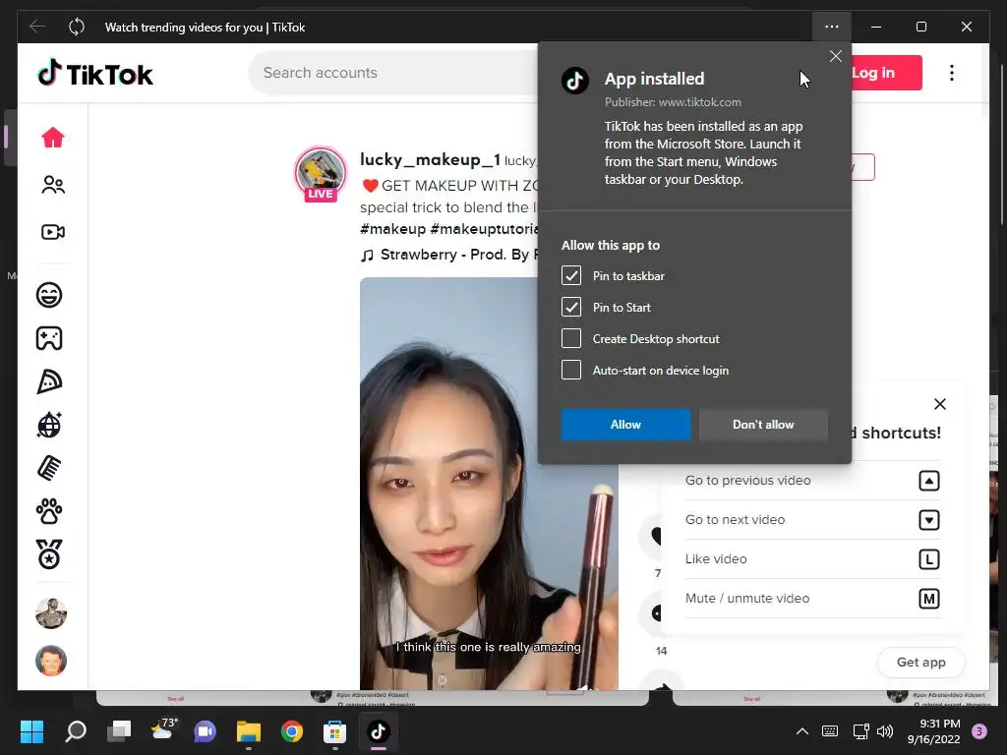Open the LIVE video camera icon in sidebar

pos(53,232)
